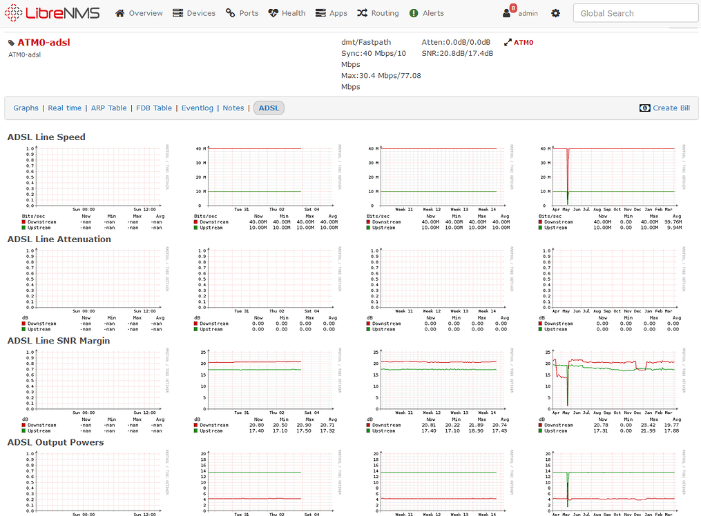Open the Notes tab
Image resolution: width=701 pixels, height=516 pixels.
pos(233,108)
